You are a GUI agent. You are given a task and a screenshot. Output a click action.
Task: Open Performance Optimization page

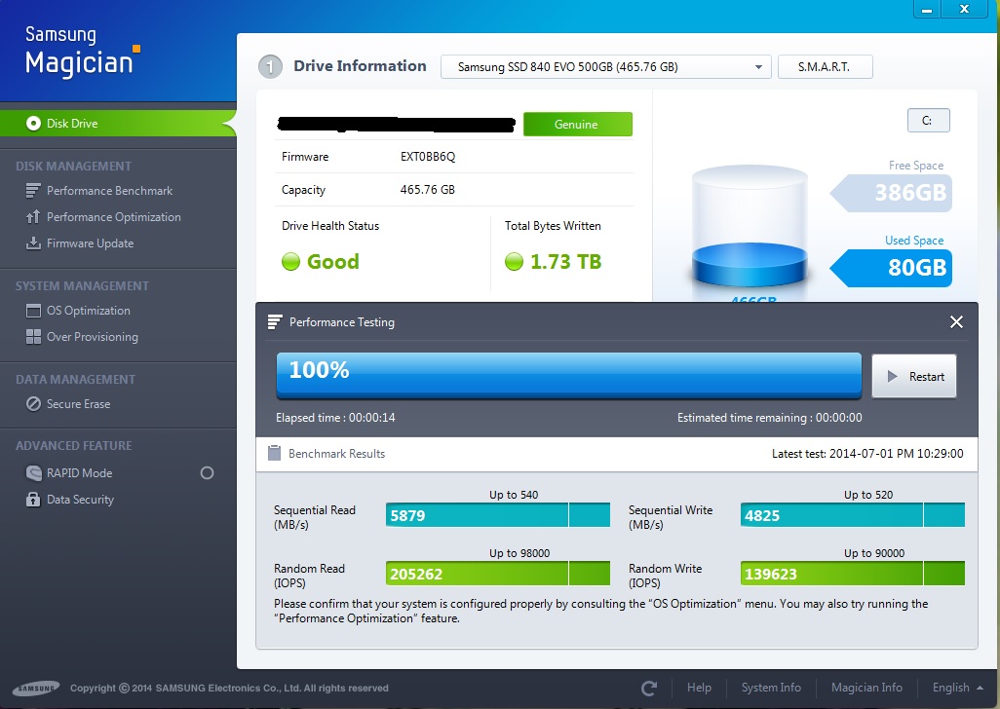pos(113,217)
